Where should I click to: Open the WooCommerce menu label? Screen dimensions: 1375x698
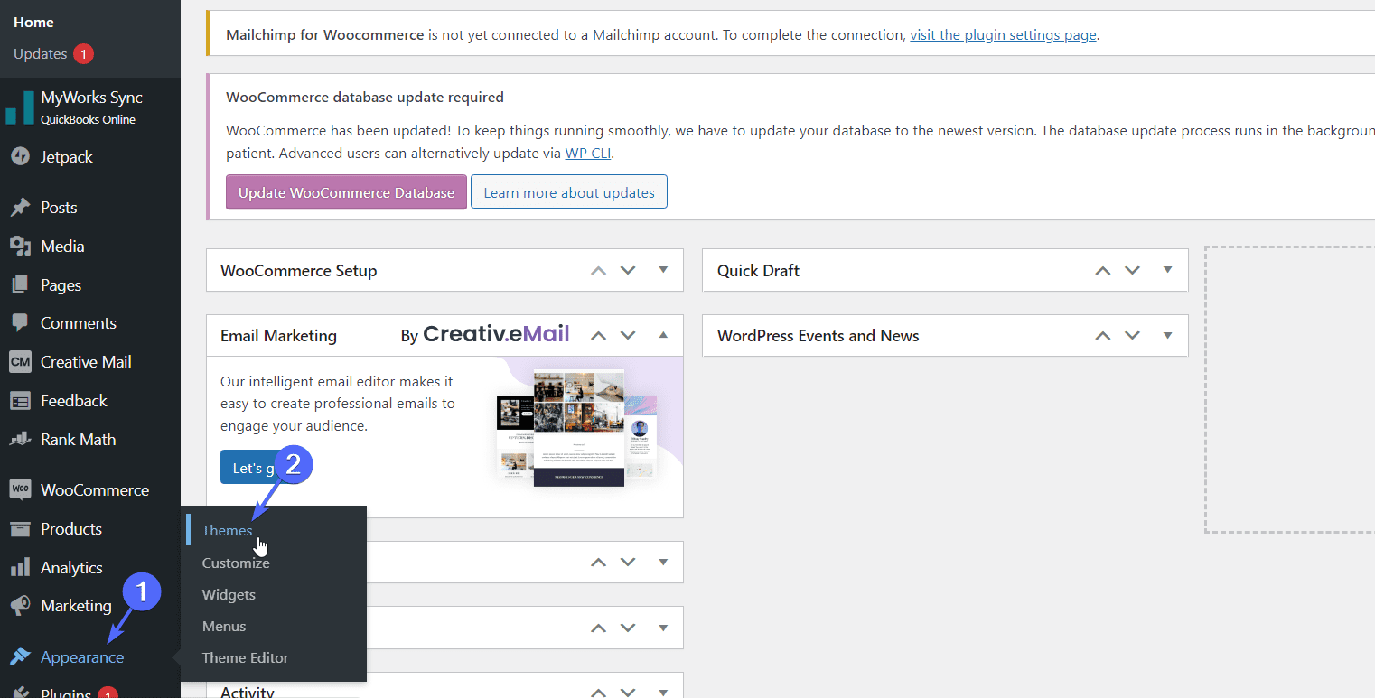pyautogui.click(x=95, y=490)
